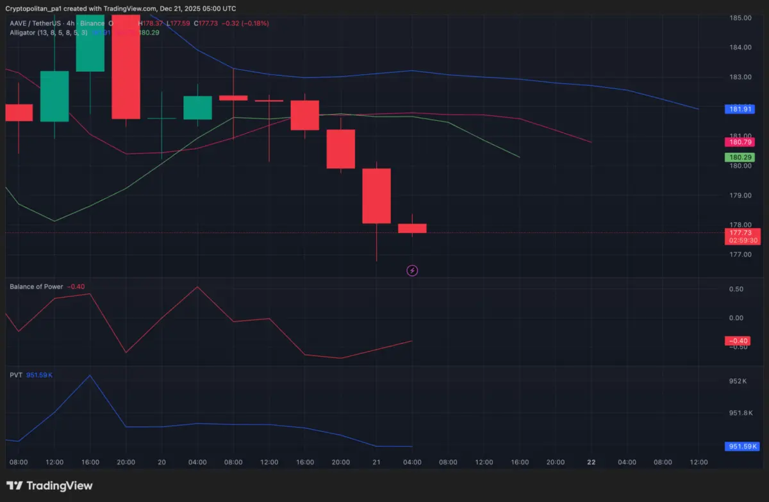Click the 177.73 countdown price label
The image size is (769, 502).
[x=741, y=236]
